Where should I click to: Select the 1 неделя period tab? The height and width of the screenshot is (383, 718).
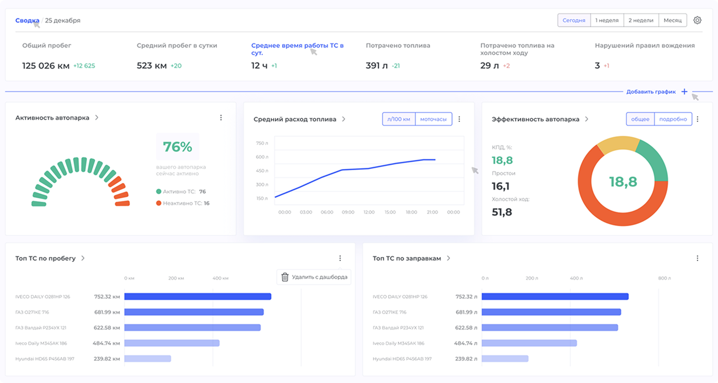pyautogui.click(x=607, y=20)
